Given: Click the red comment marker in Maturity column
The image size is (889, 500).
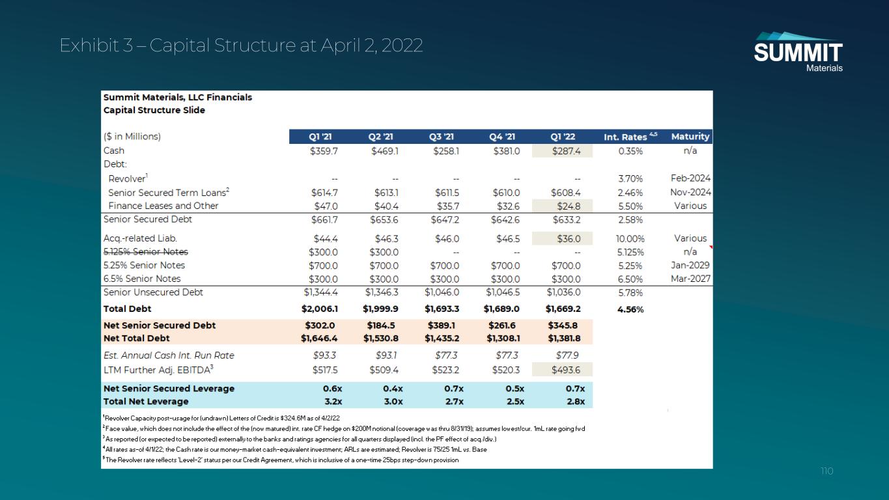Looking at the screenshot, I should pyautogui.click(x=711, y=248).
